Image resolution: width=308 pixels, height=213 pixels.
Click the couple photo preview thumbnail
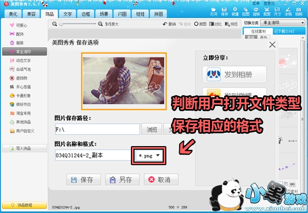coord(124,81)
